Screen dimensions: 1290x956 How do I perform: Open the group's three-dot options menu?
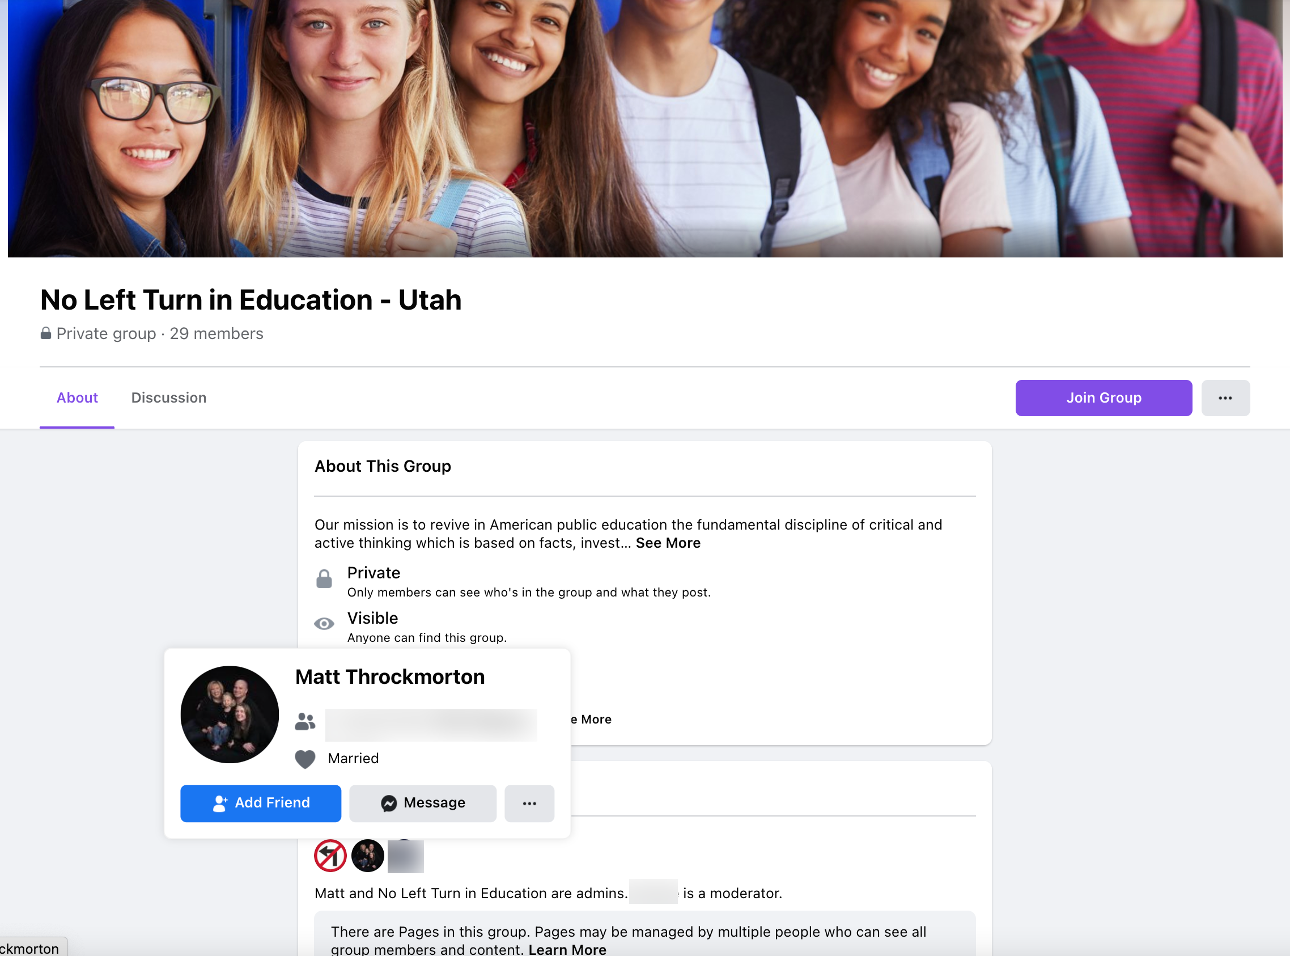pos(1225,398)
